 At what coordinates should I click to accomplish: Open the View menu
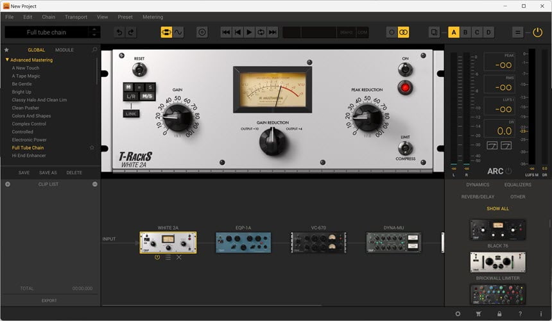pyautogui.click(x=103, y=17)
